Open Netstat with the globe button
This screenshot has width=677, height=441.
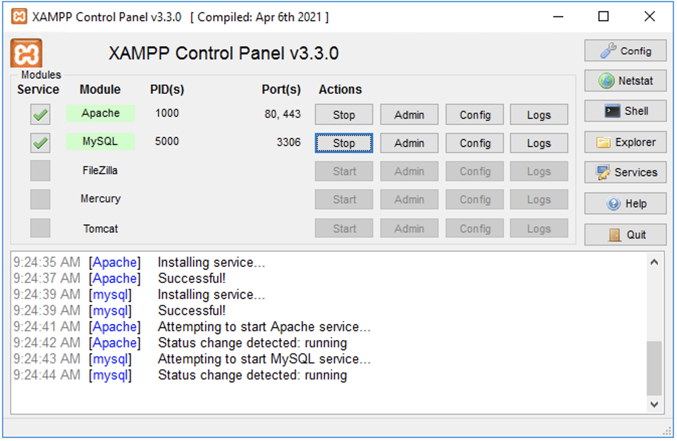625,81
